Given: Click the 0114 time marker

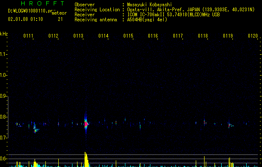Looking at the screenshot, I should (103, 36).
